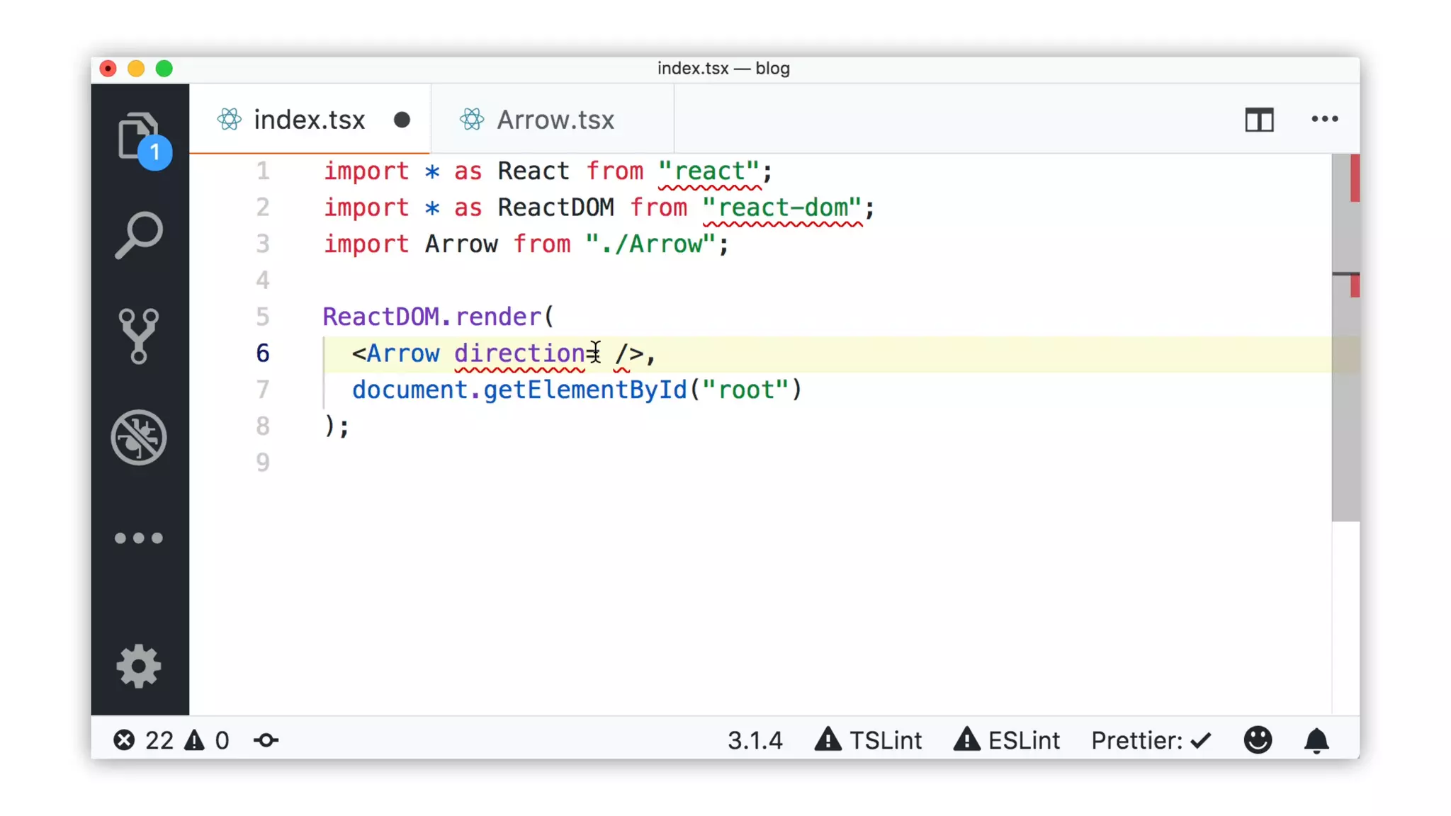The width and height of the screenshot is (1451, 816).
Task: Show additional hidden activity bar views
Action: tap(139, 538)
